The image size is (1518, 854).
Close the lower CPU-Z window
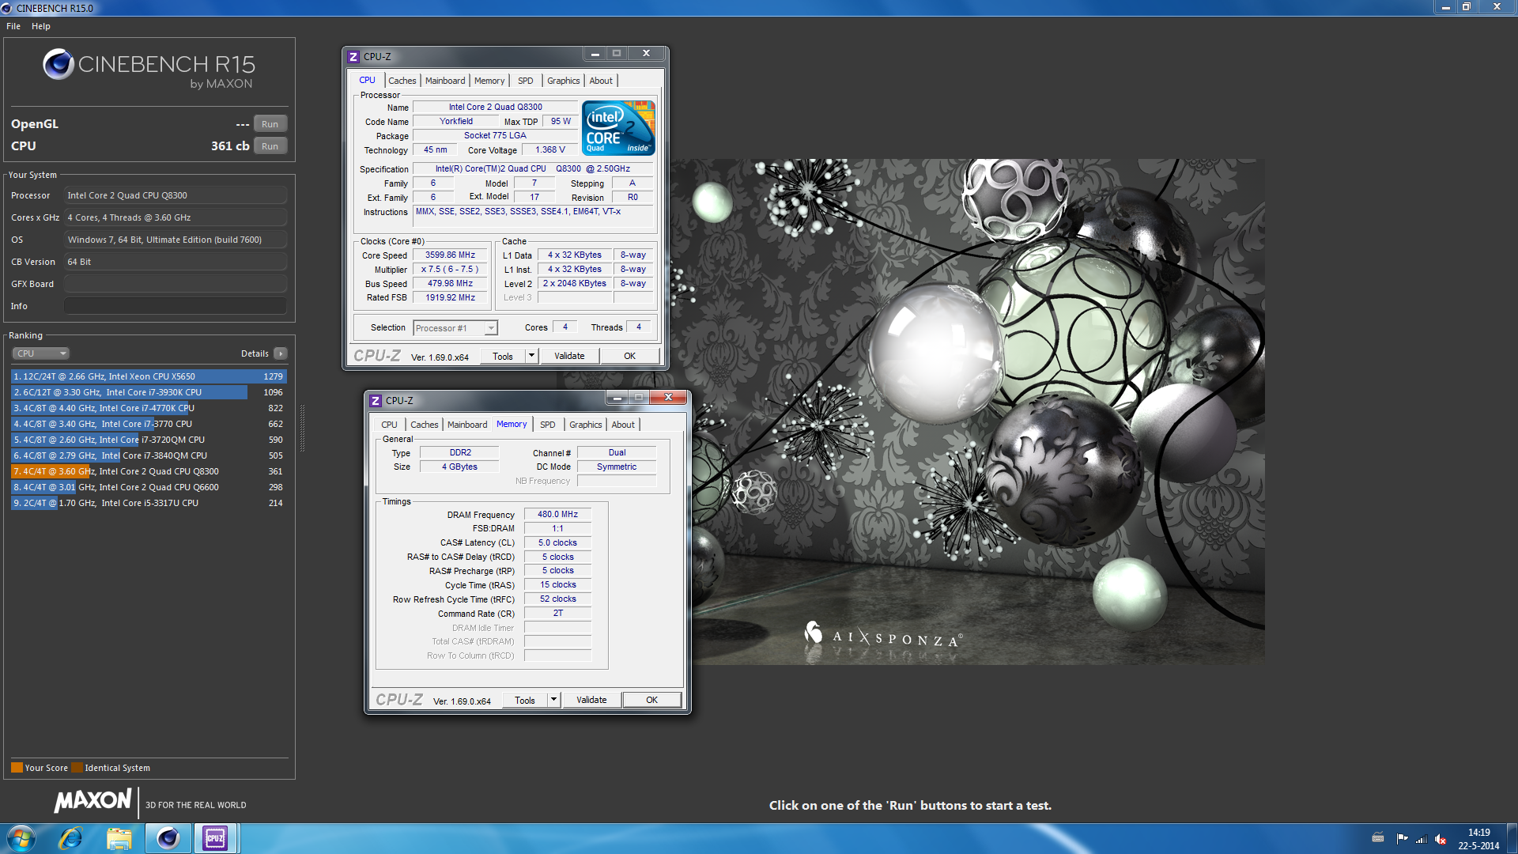click(x=668, y=398)
